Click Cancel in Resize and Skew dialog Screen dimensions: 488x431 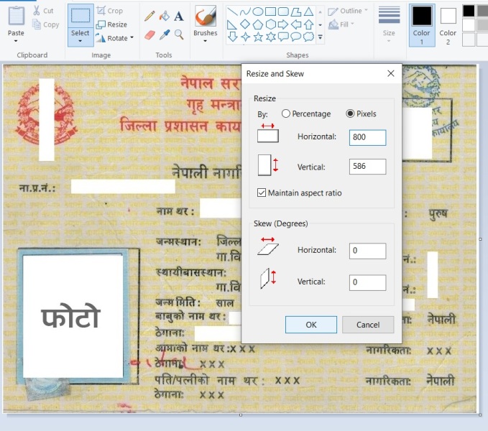point(367,325)
